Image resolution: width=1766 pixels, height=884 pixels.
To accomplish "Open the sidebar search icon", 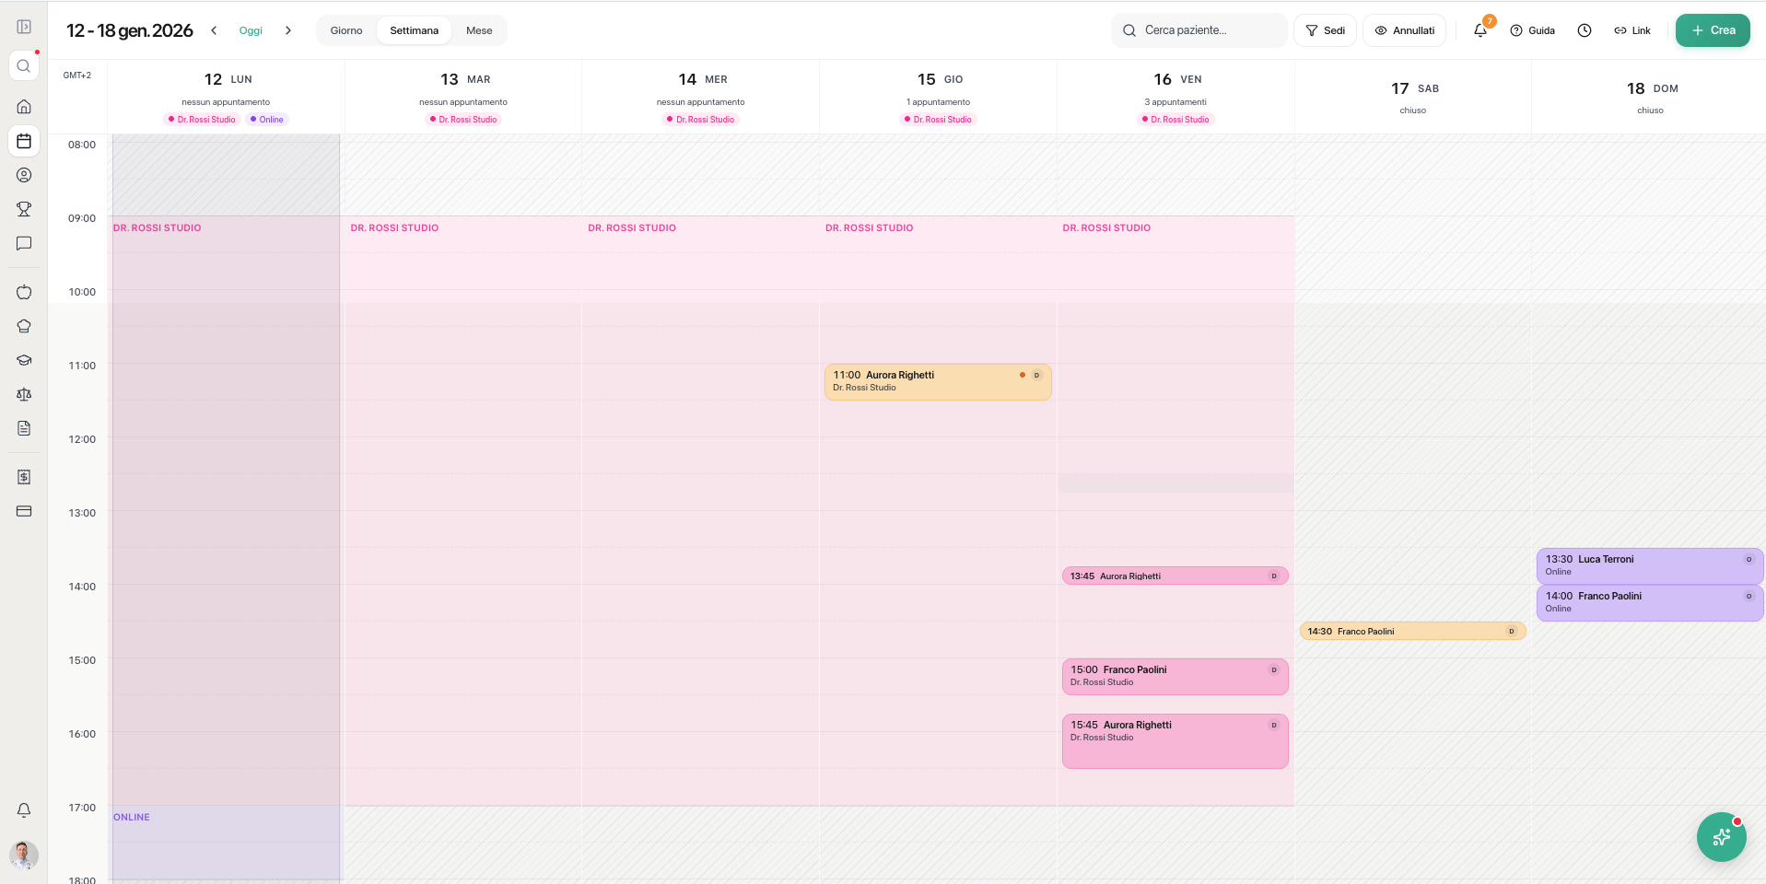I will [x=24, y=66].
